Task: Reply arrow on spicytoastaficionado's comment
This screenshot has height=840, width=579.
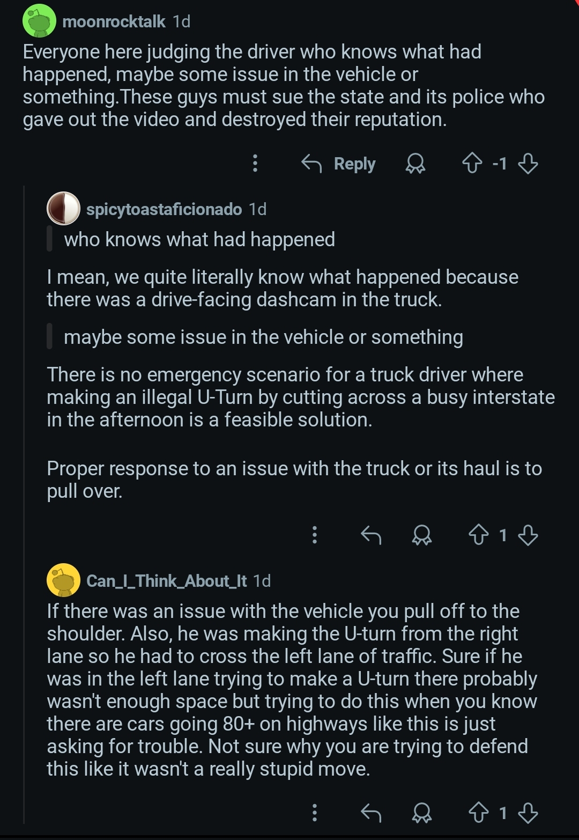Action: (x=370, y=535)
